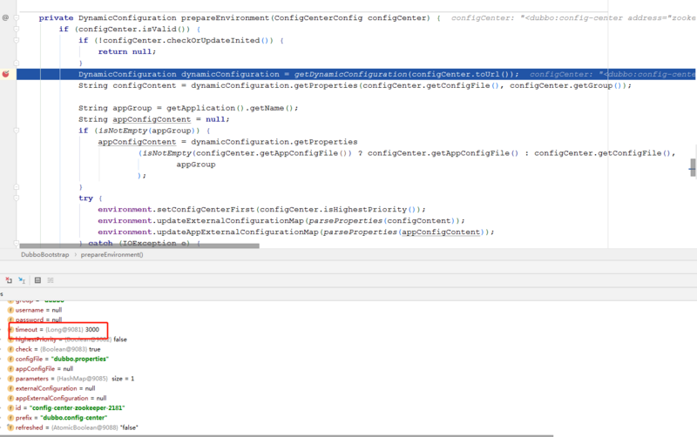Select the 'parameters = {HashMap@9085} size = 1' row
The image size is (697, 437).
[x=71, y=379]
